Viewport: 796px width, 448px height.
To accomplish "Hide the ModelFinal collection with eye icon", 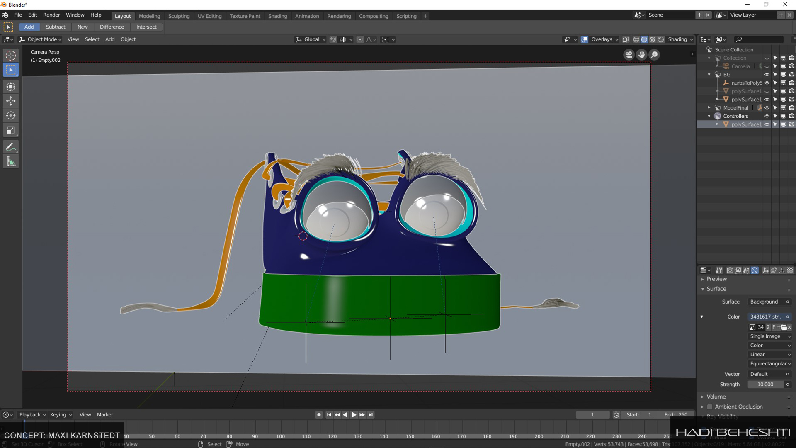I will pos(767,108).
